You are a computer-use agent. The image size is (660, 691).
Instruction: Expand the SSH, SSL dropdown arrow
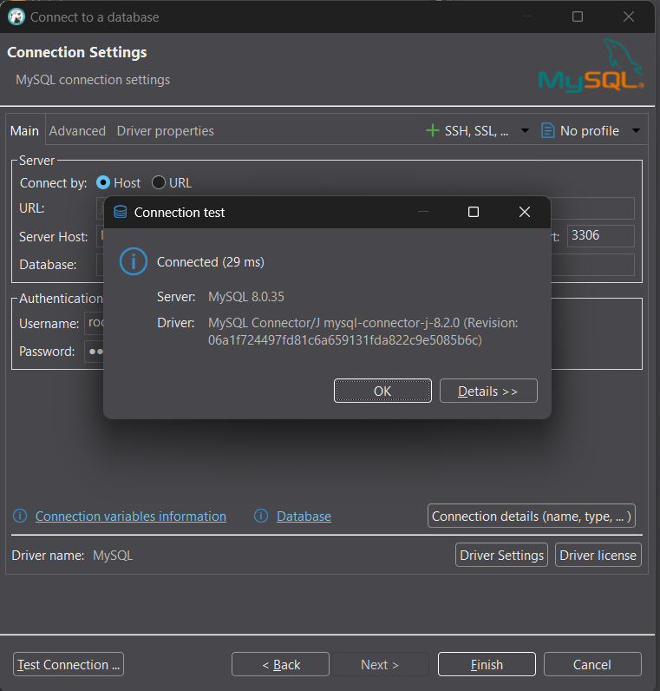[x=525, y=130]
